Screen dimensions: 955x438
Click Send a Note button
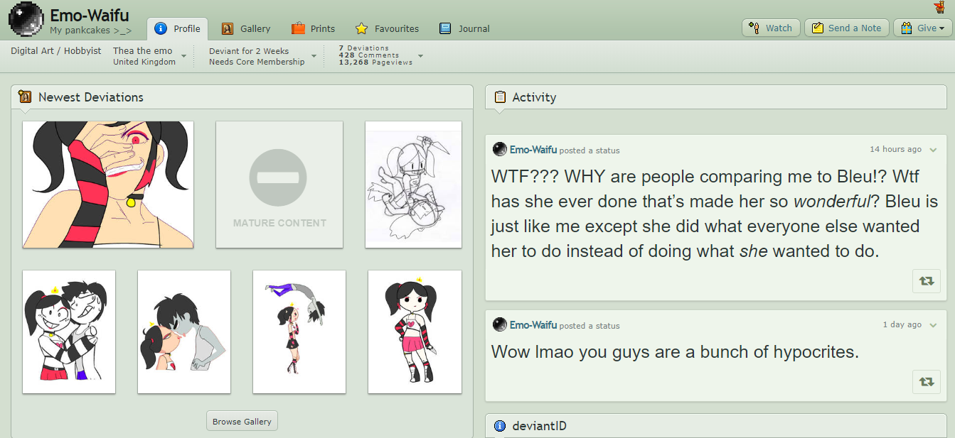846,28
